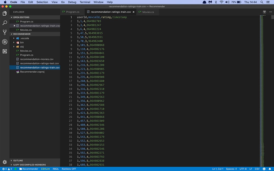Image resolution: width=274 pixels, height=171 pixels.
Task: Open the Debug view icon
Action: click(5, 42)
